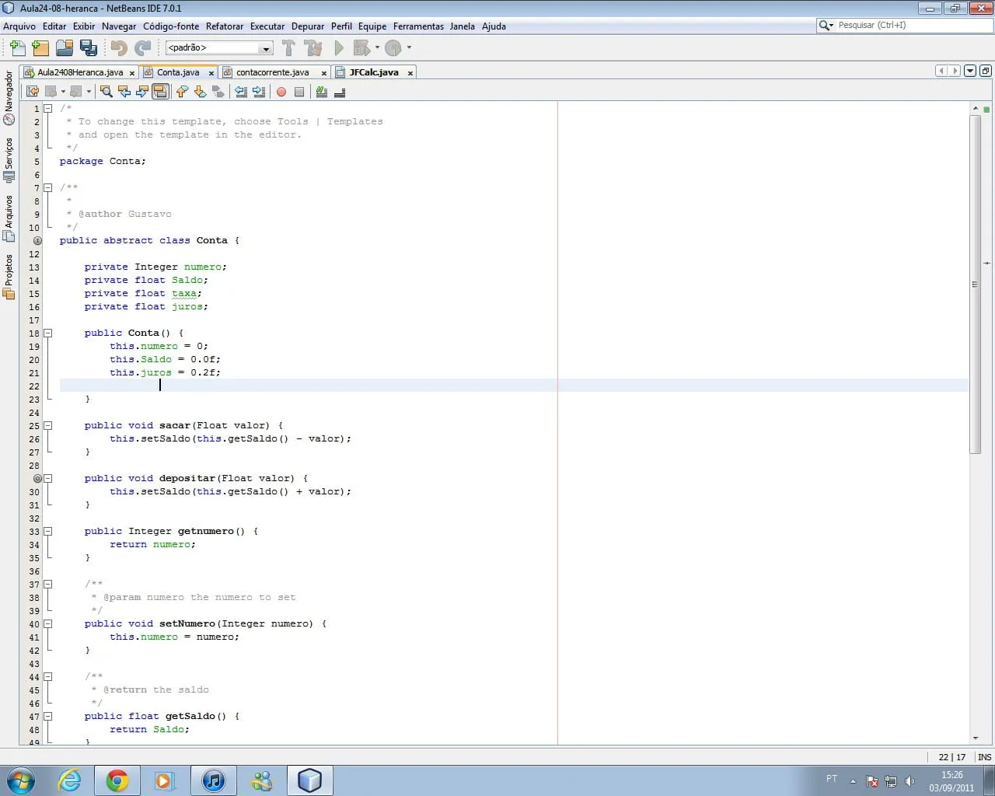Click the Pesquisar search field
The width and height of the screenshot is (995, 796).
tap(909, 26)
